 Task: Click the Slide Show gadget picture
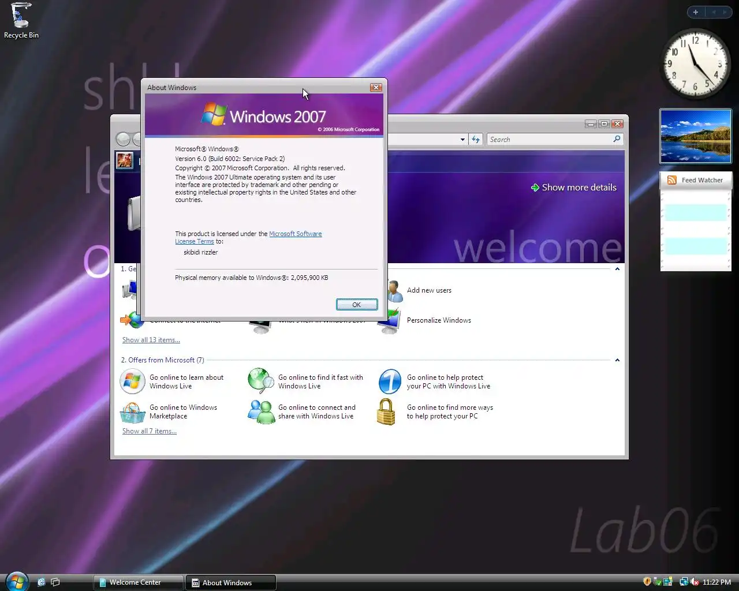tap(696, 136)
